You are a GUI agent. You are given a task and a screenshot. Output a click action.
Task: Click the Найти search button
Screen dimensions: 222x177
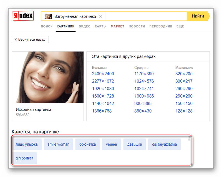click(198, 16)
